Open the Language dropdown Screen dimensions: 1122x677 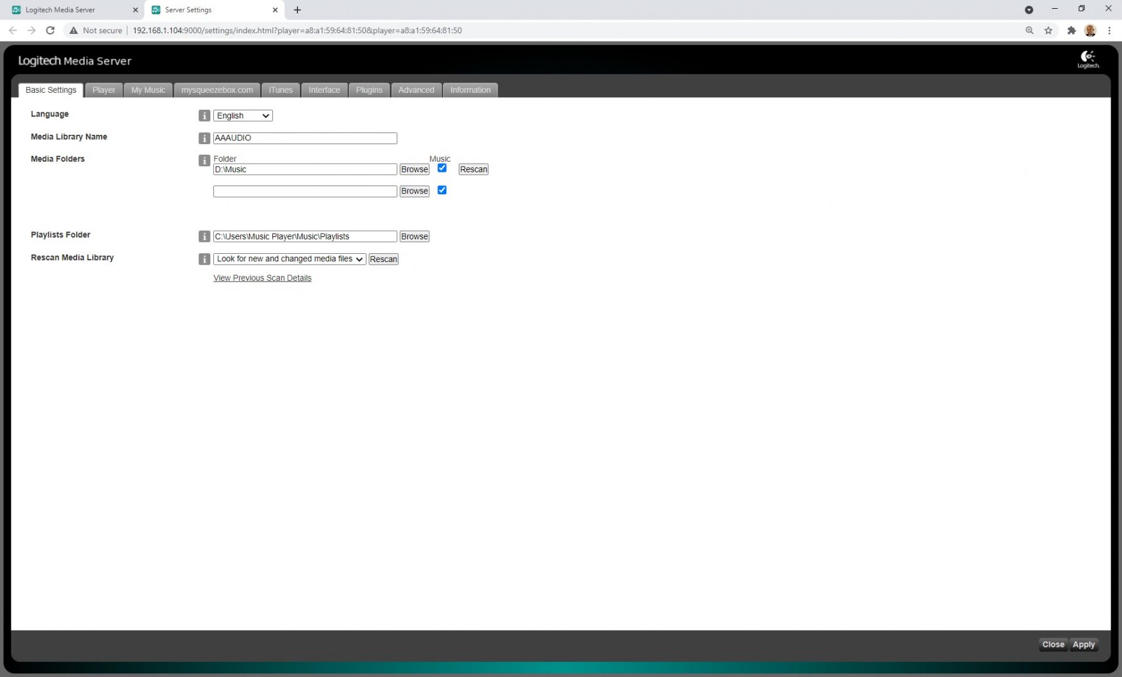[243, 115]
